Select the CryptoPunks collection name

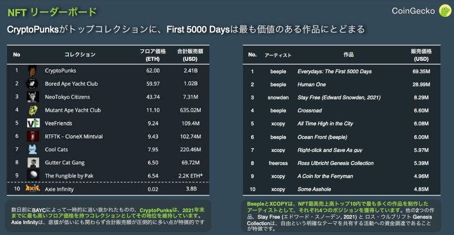tap(61, 71)
